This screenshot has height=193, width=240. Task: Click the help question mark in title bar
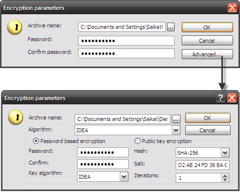pyautogui.click(x=220, y=98)
